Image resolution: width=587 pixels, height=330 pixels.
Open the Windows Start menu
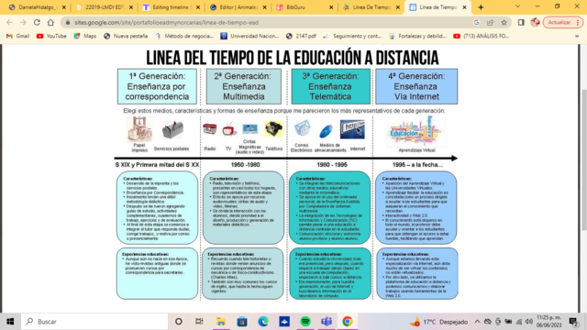[x=10, y=322]
